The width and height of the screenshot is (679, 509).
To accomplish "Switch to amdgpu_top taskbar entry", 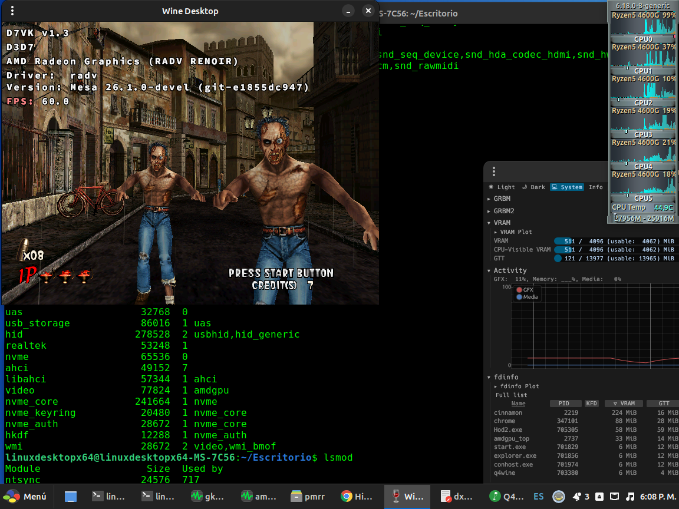I will [x=258, y=497].
